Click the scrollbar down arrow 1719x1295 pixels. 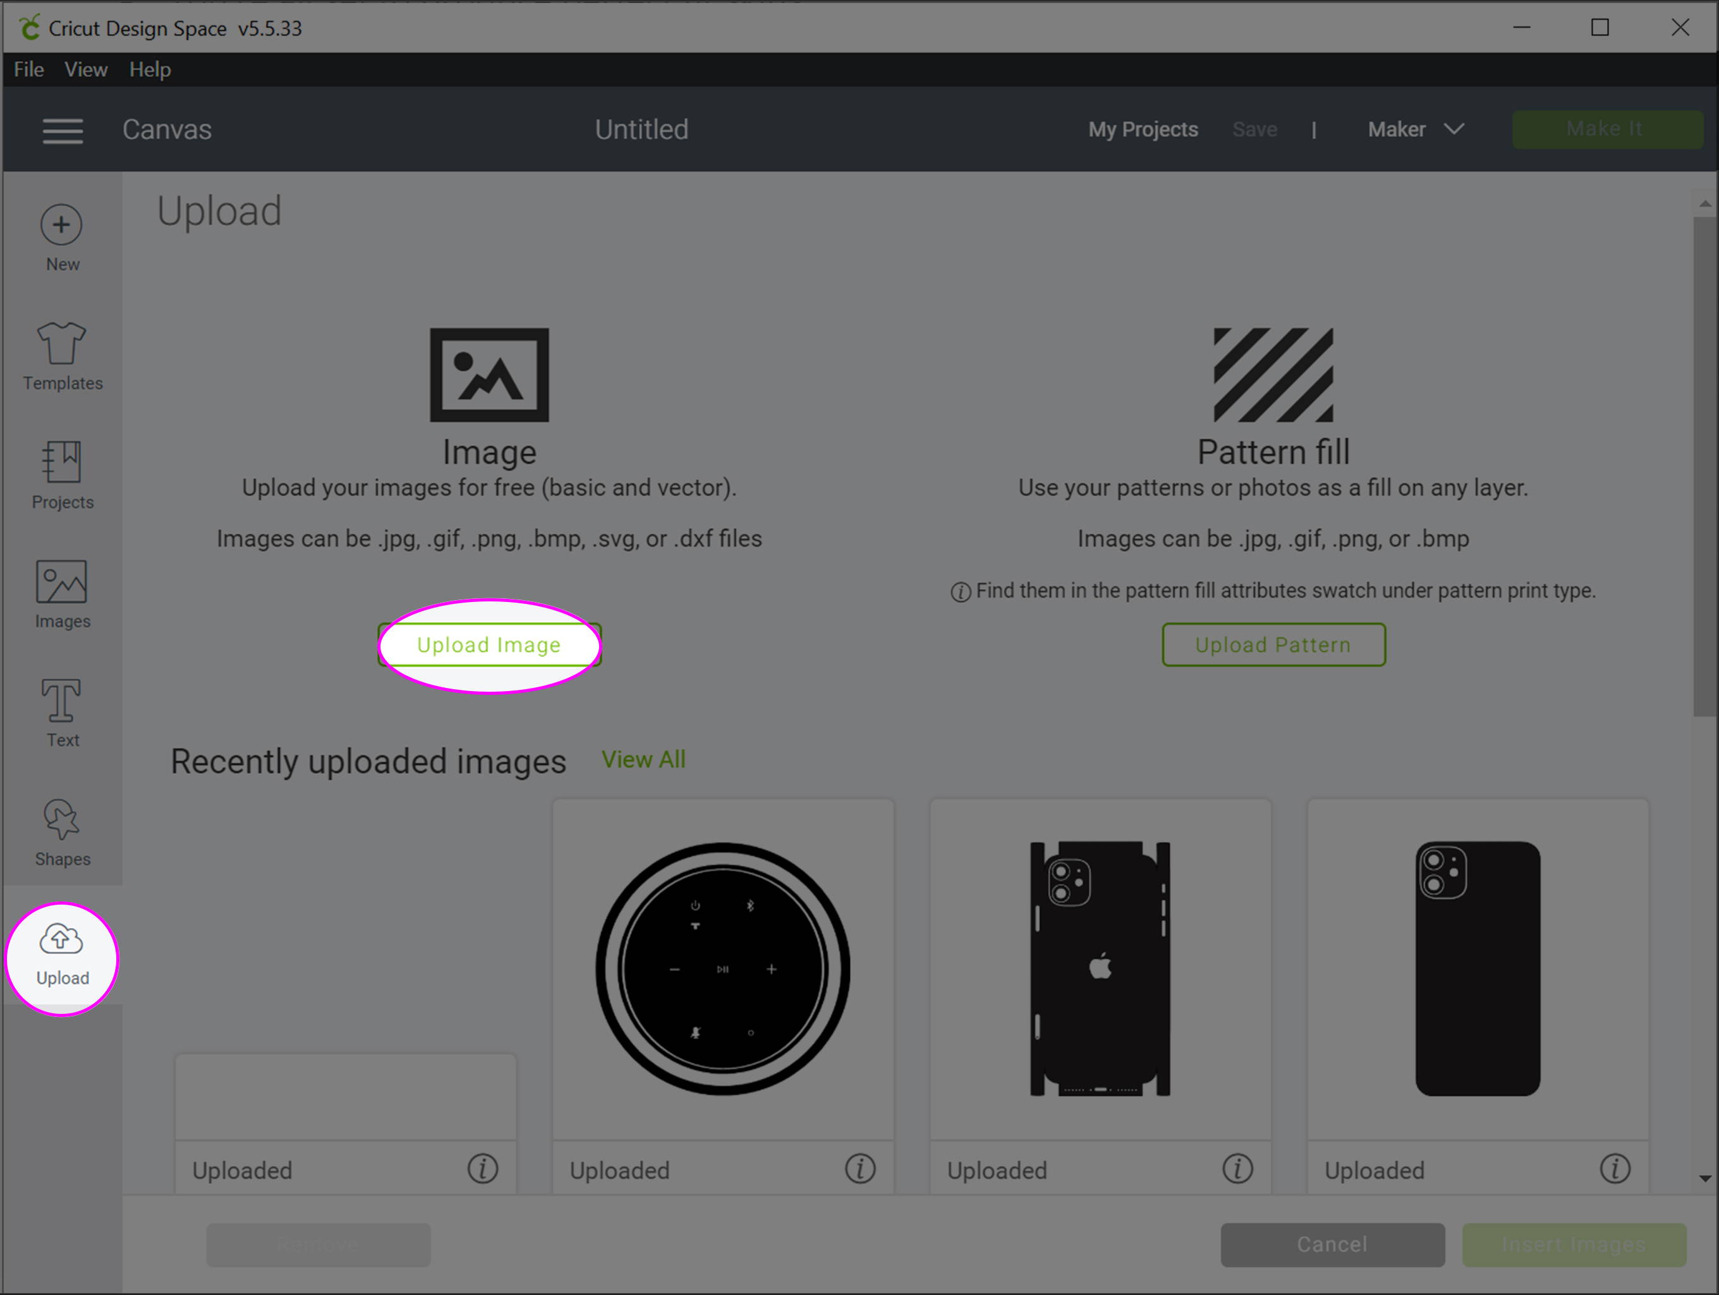1705,1179
